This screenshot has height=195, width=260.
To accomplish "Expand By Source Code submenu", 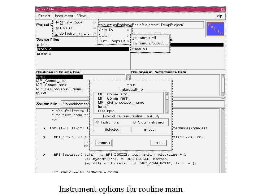I will point(75,22).
